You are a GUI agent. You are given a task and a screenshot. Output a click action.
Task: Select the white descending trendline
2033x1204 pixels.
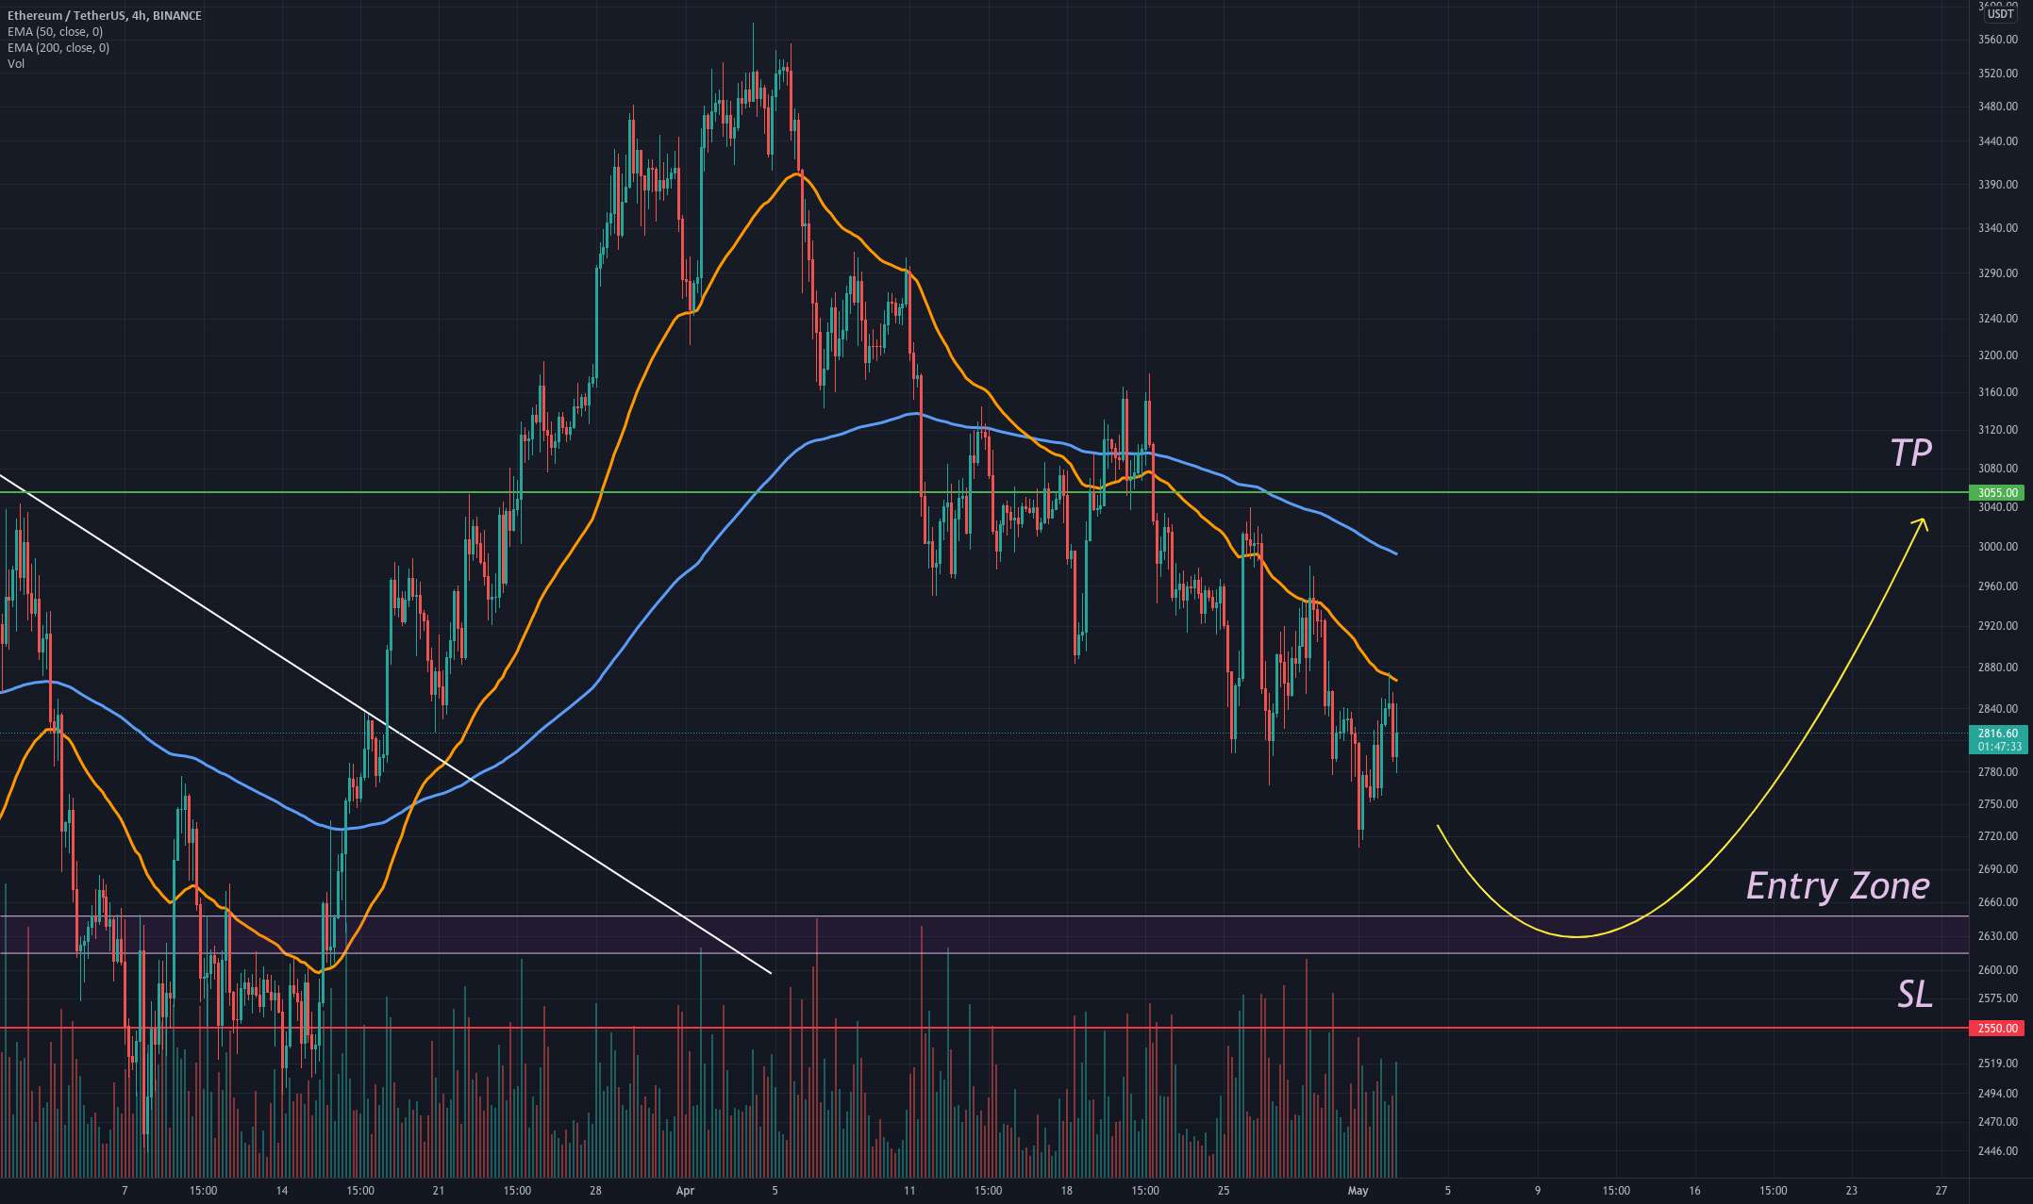point(386,723)
